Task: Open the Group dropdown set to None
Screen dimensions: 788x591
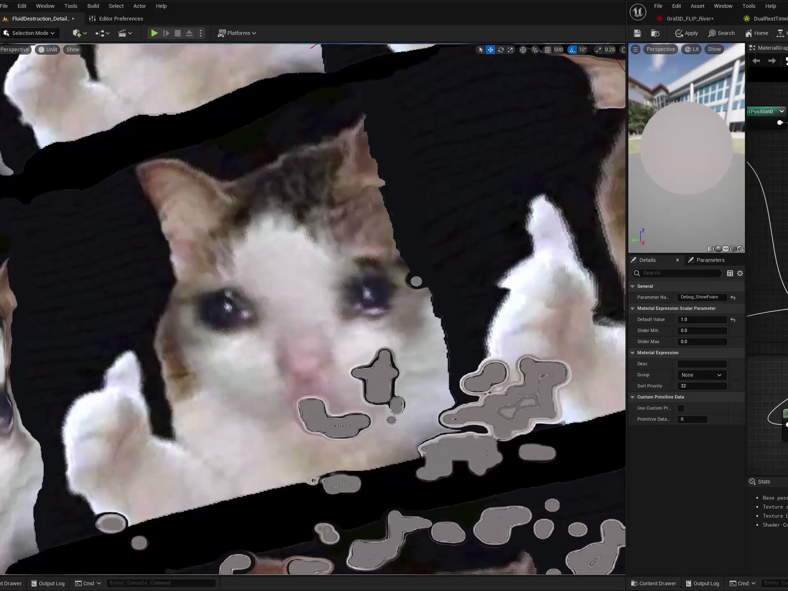Action: pos(701,375)
